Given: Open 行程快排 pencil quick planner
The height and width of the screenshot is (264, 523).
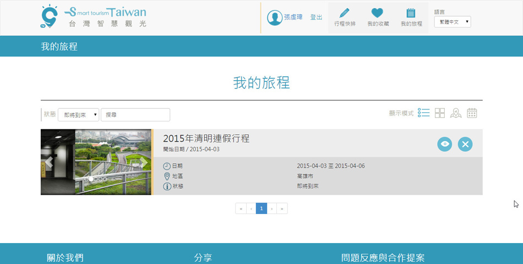Looking at the screenshot, I should pos(345,18).
